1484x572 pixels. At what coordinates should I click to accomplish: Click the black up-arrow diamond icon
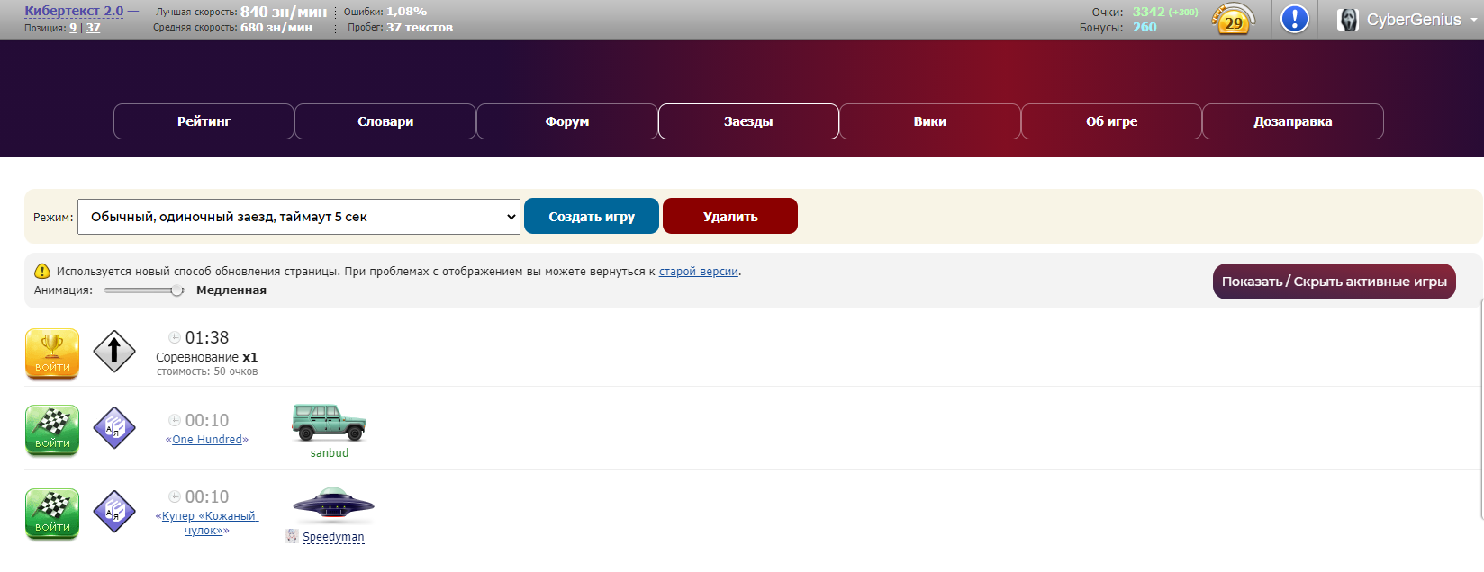point(114,351)
